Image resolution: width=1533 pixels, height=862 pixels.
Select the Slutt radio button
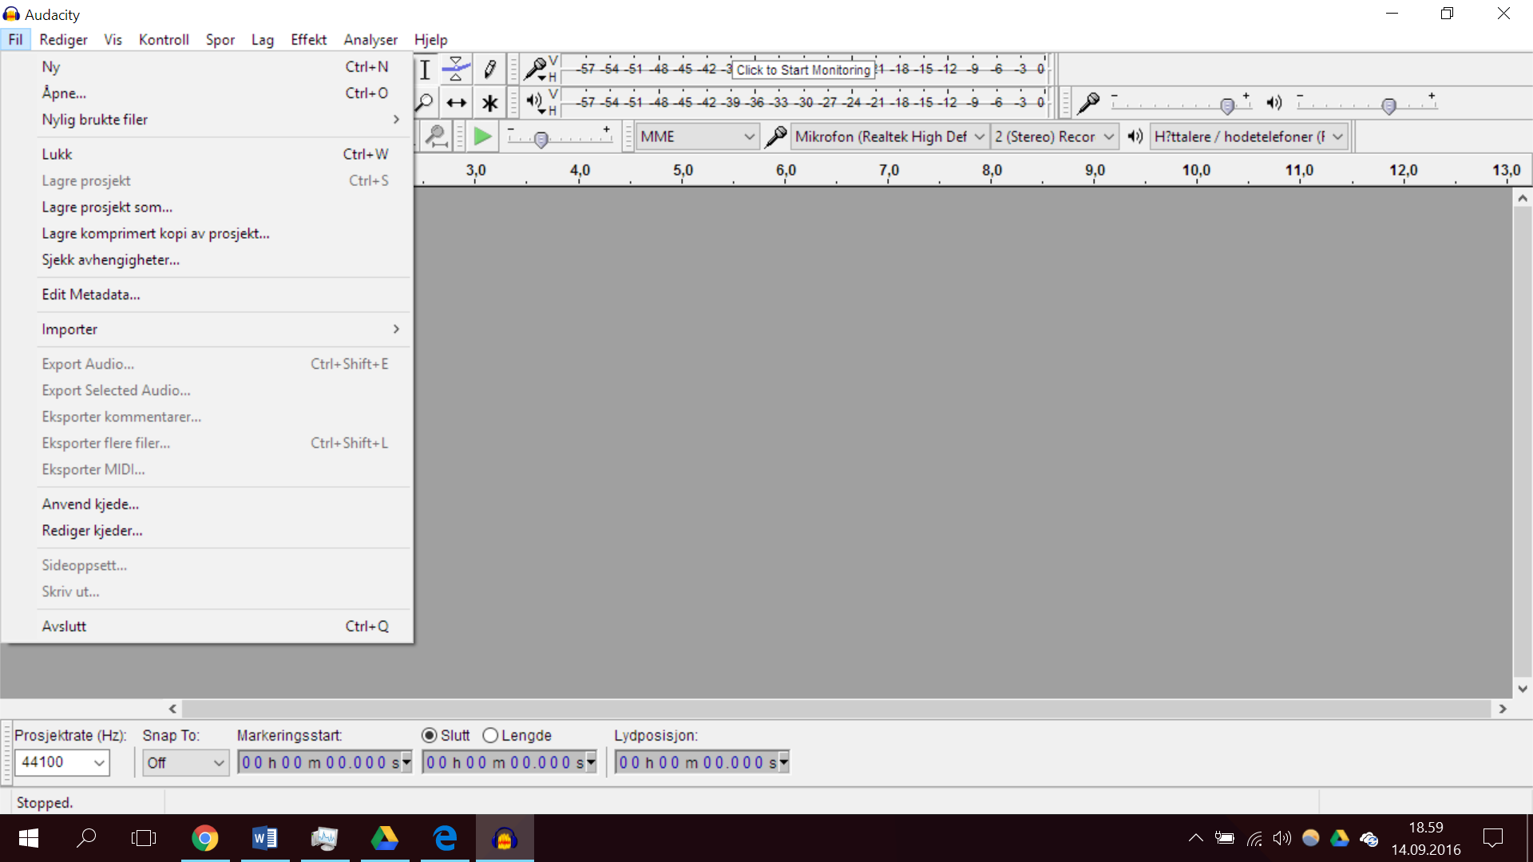(x=430, y=735)
